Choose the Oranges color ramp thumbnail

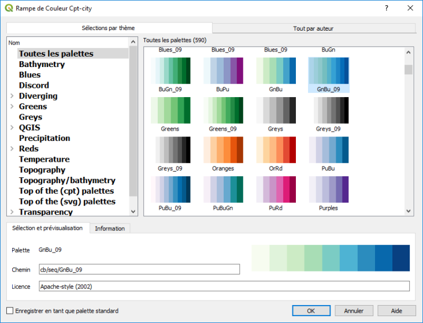(x=223, y=150)
